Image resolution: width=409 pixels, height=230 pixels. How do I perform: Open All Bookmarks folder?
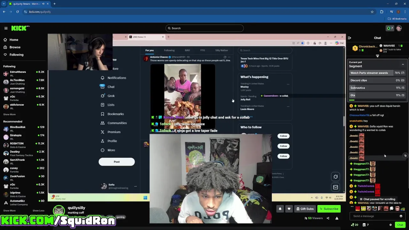tap(397, 19)
